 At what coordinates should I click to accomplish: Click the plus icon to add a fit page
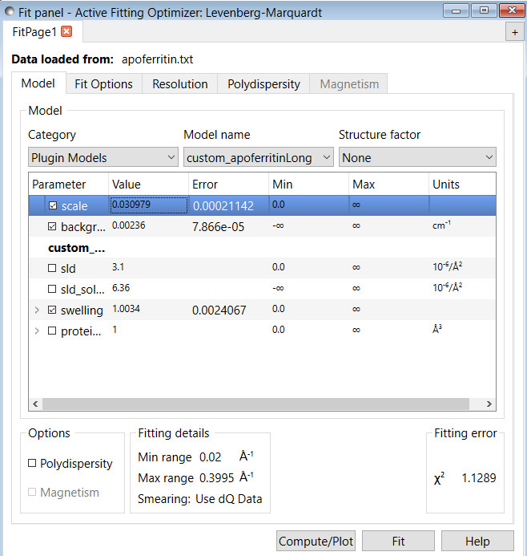pyautogui.click(x=514, y=31)
